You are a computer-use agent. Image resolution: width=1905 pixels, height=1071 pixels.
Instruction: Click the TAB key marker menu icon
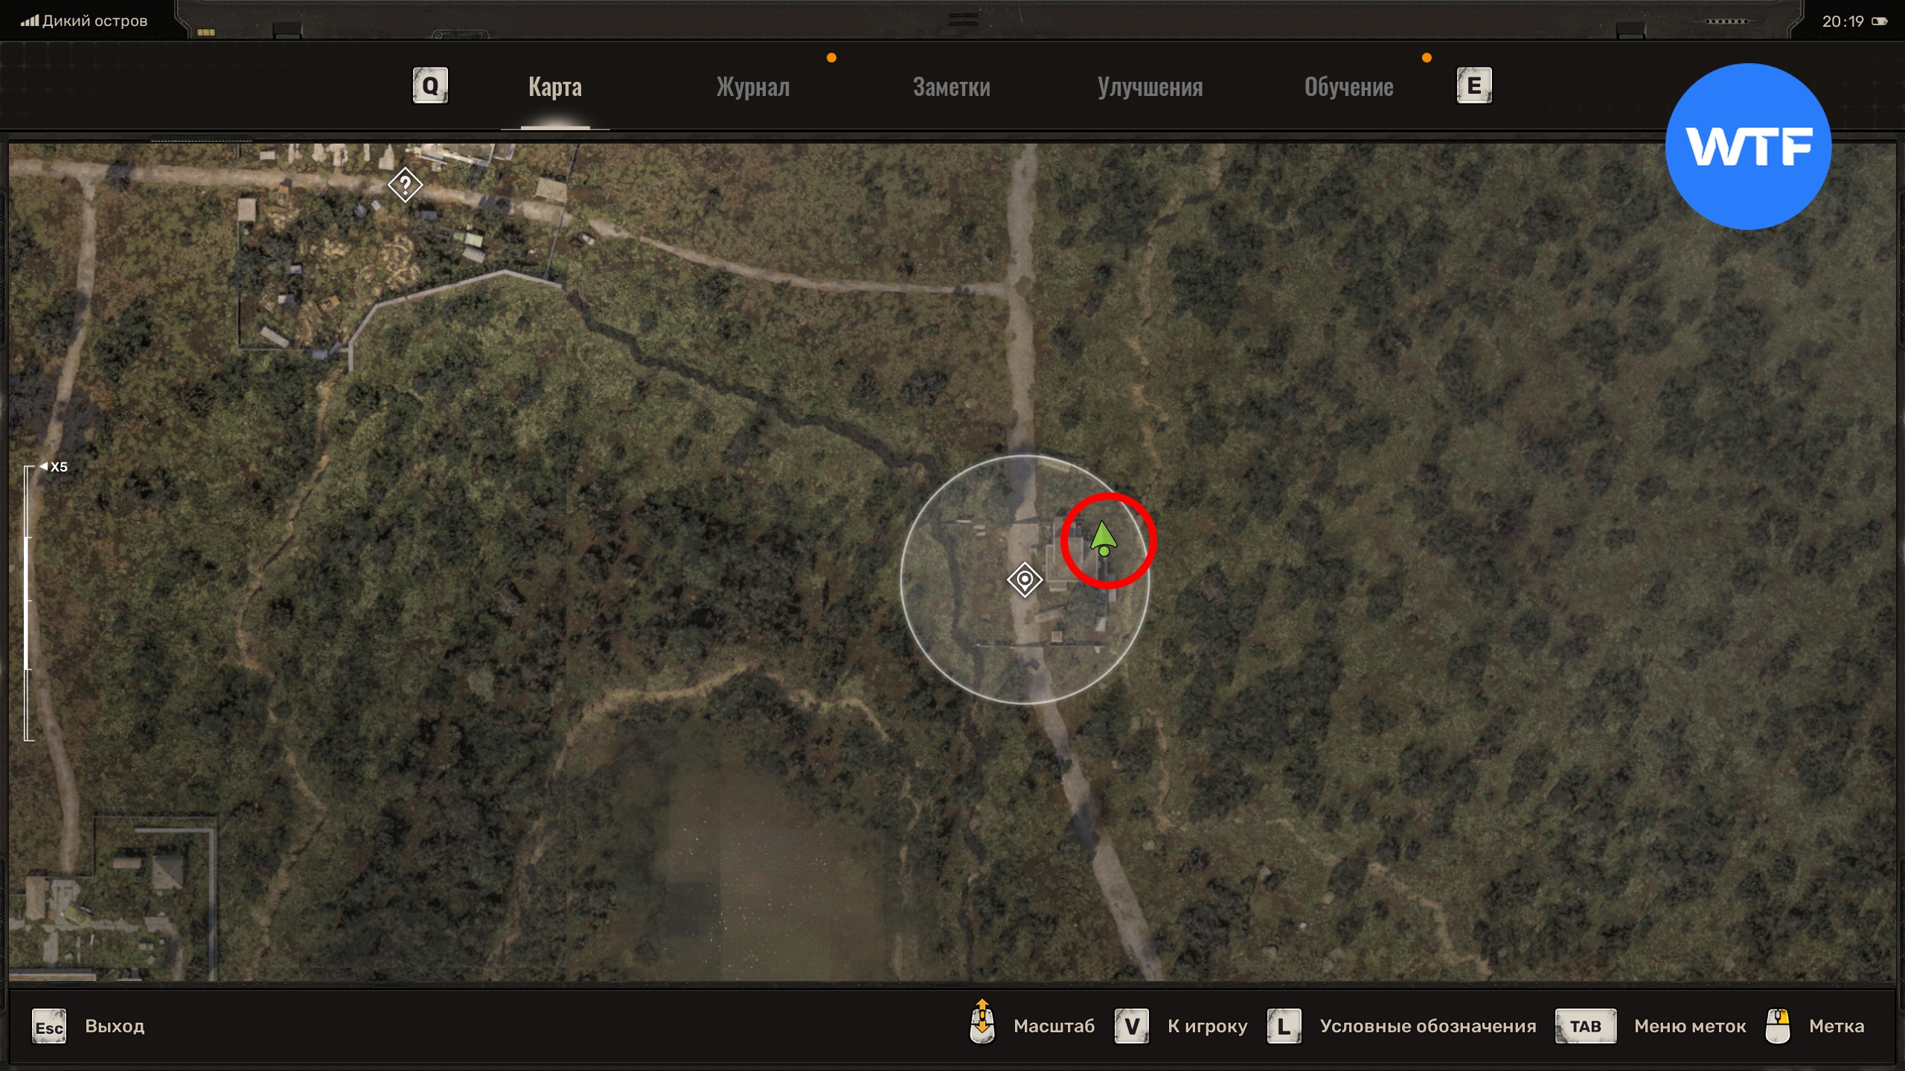coord(1585,1026)
